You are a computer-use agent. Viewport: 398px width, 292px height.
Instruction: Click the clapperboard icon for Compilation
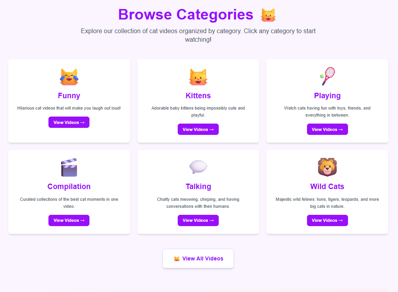[x=69, y=168]
